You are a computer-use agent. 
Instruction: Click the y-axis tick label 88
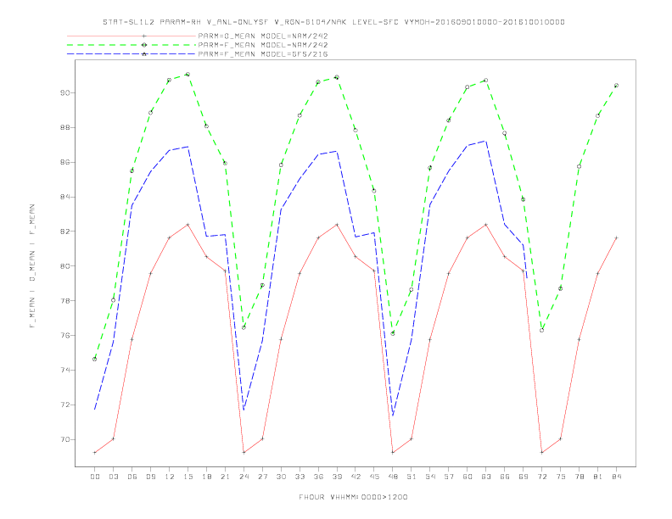[x=65, y=127]
